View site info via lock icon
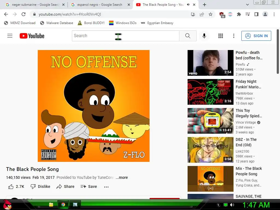Image resolution: width=280 pixels, height=210 pixels. 34,14
